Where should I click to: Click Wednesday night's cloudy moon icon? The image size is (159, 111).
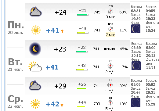35,85
